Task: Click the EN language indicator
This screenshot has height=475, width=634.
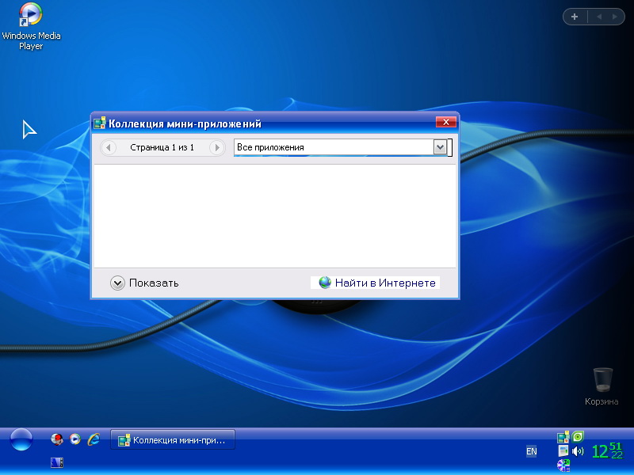Action: click(531, 451)
